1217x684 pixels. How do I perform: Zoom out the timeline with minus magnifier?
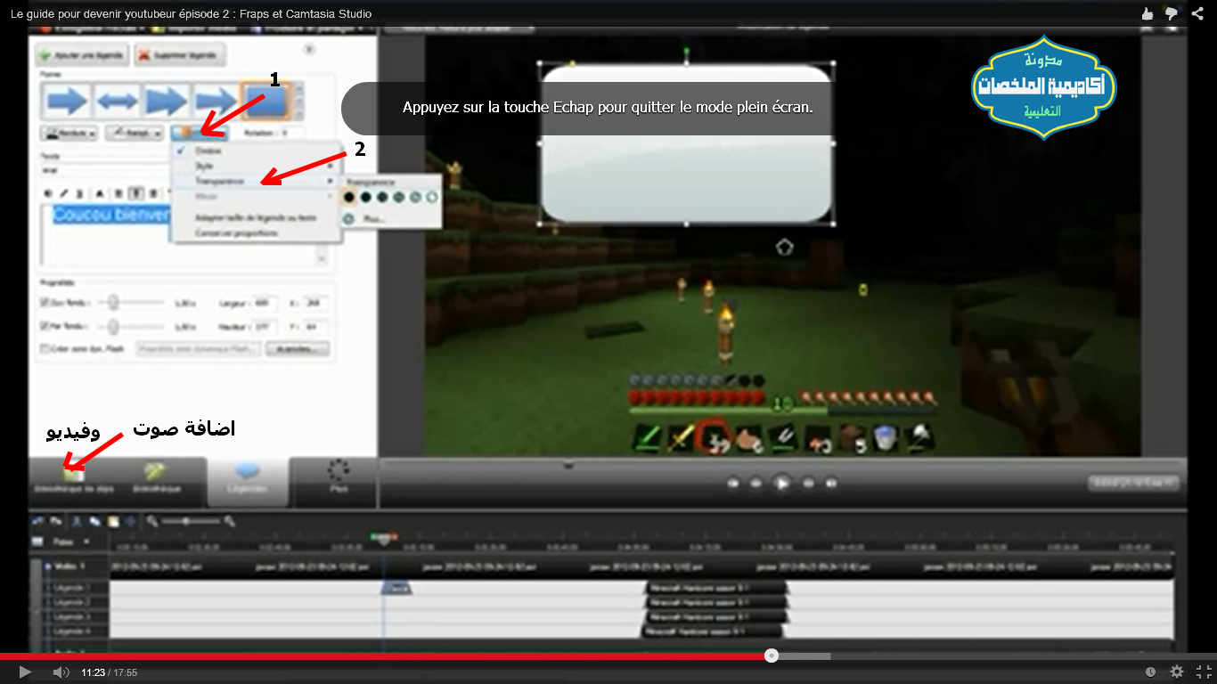151,521
